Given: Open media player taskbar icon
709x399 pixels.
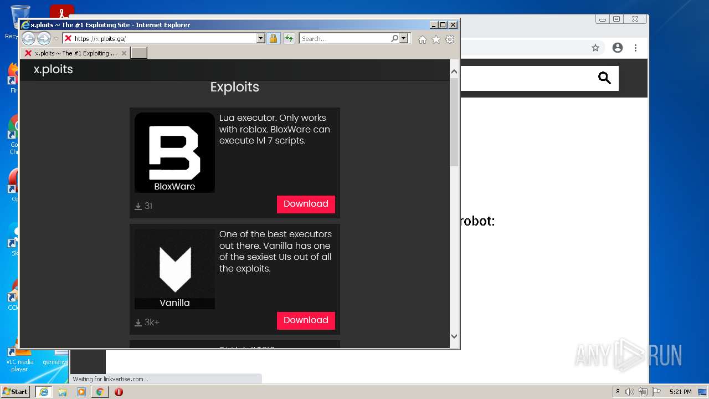Looking at the screenshot, I should [x=81, y=392].
